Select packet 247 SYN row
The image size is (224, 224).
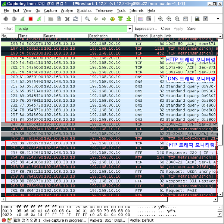click(x=109, y=124)
